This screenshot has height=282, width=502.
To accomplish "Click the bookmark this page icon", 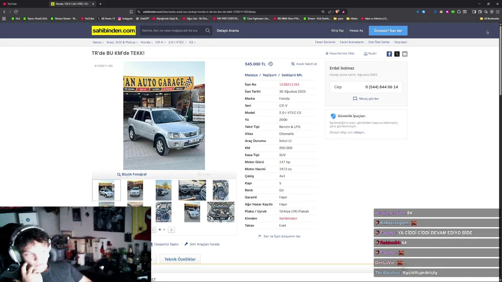I will coord(131,12).
